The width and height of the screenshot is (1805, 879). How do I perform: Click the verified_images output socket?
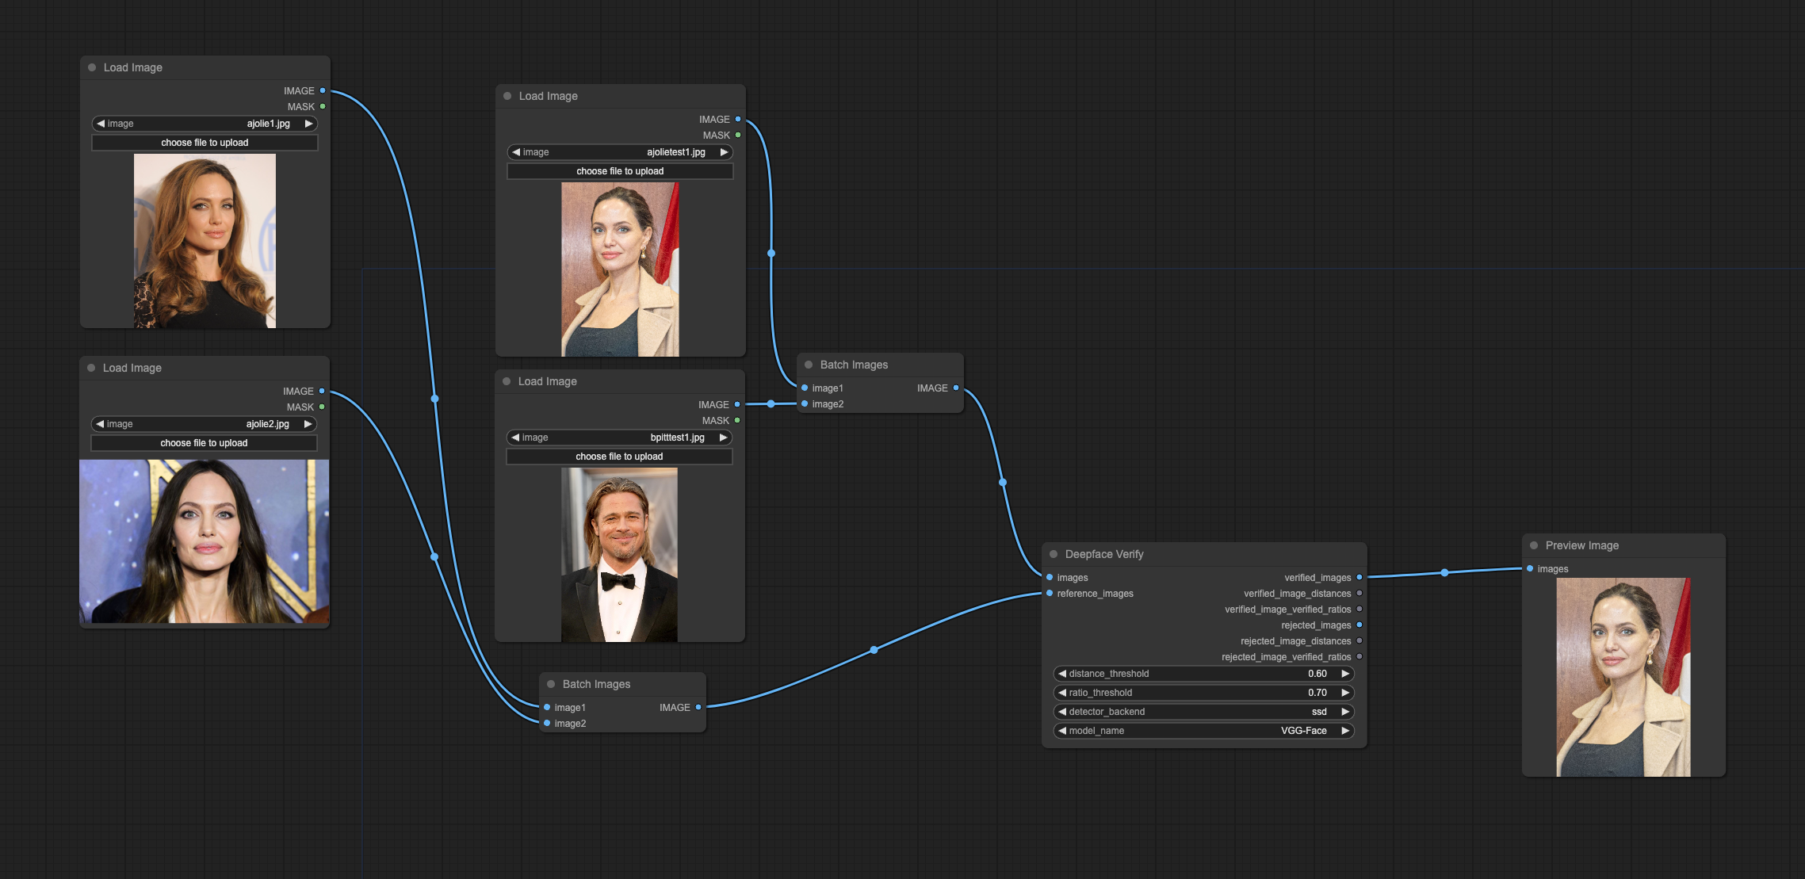(x=1359, y=577)
